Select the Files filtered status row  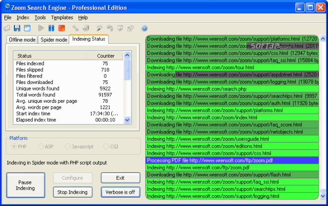point(69,76)
